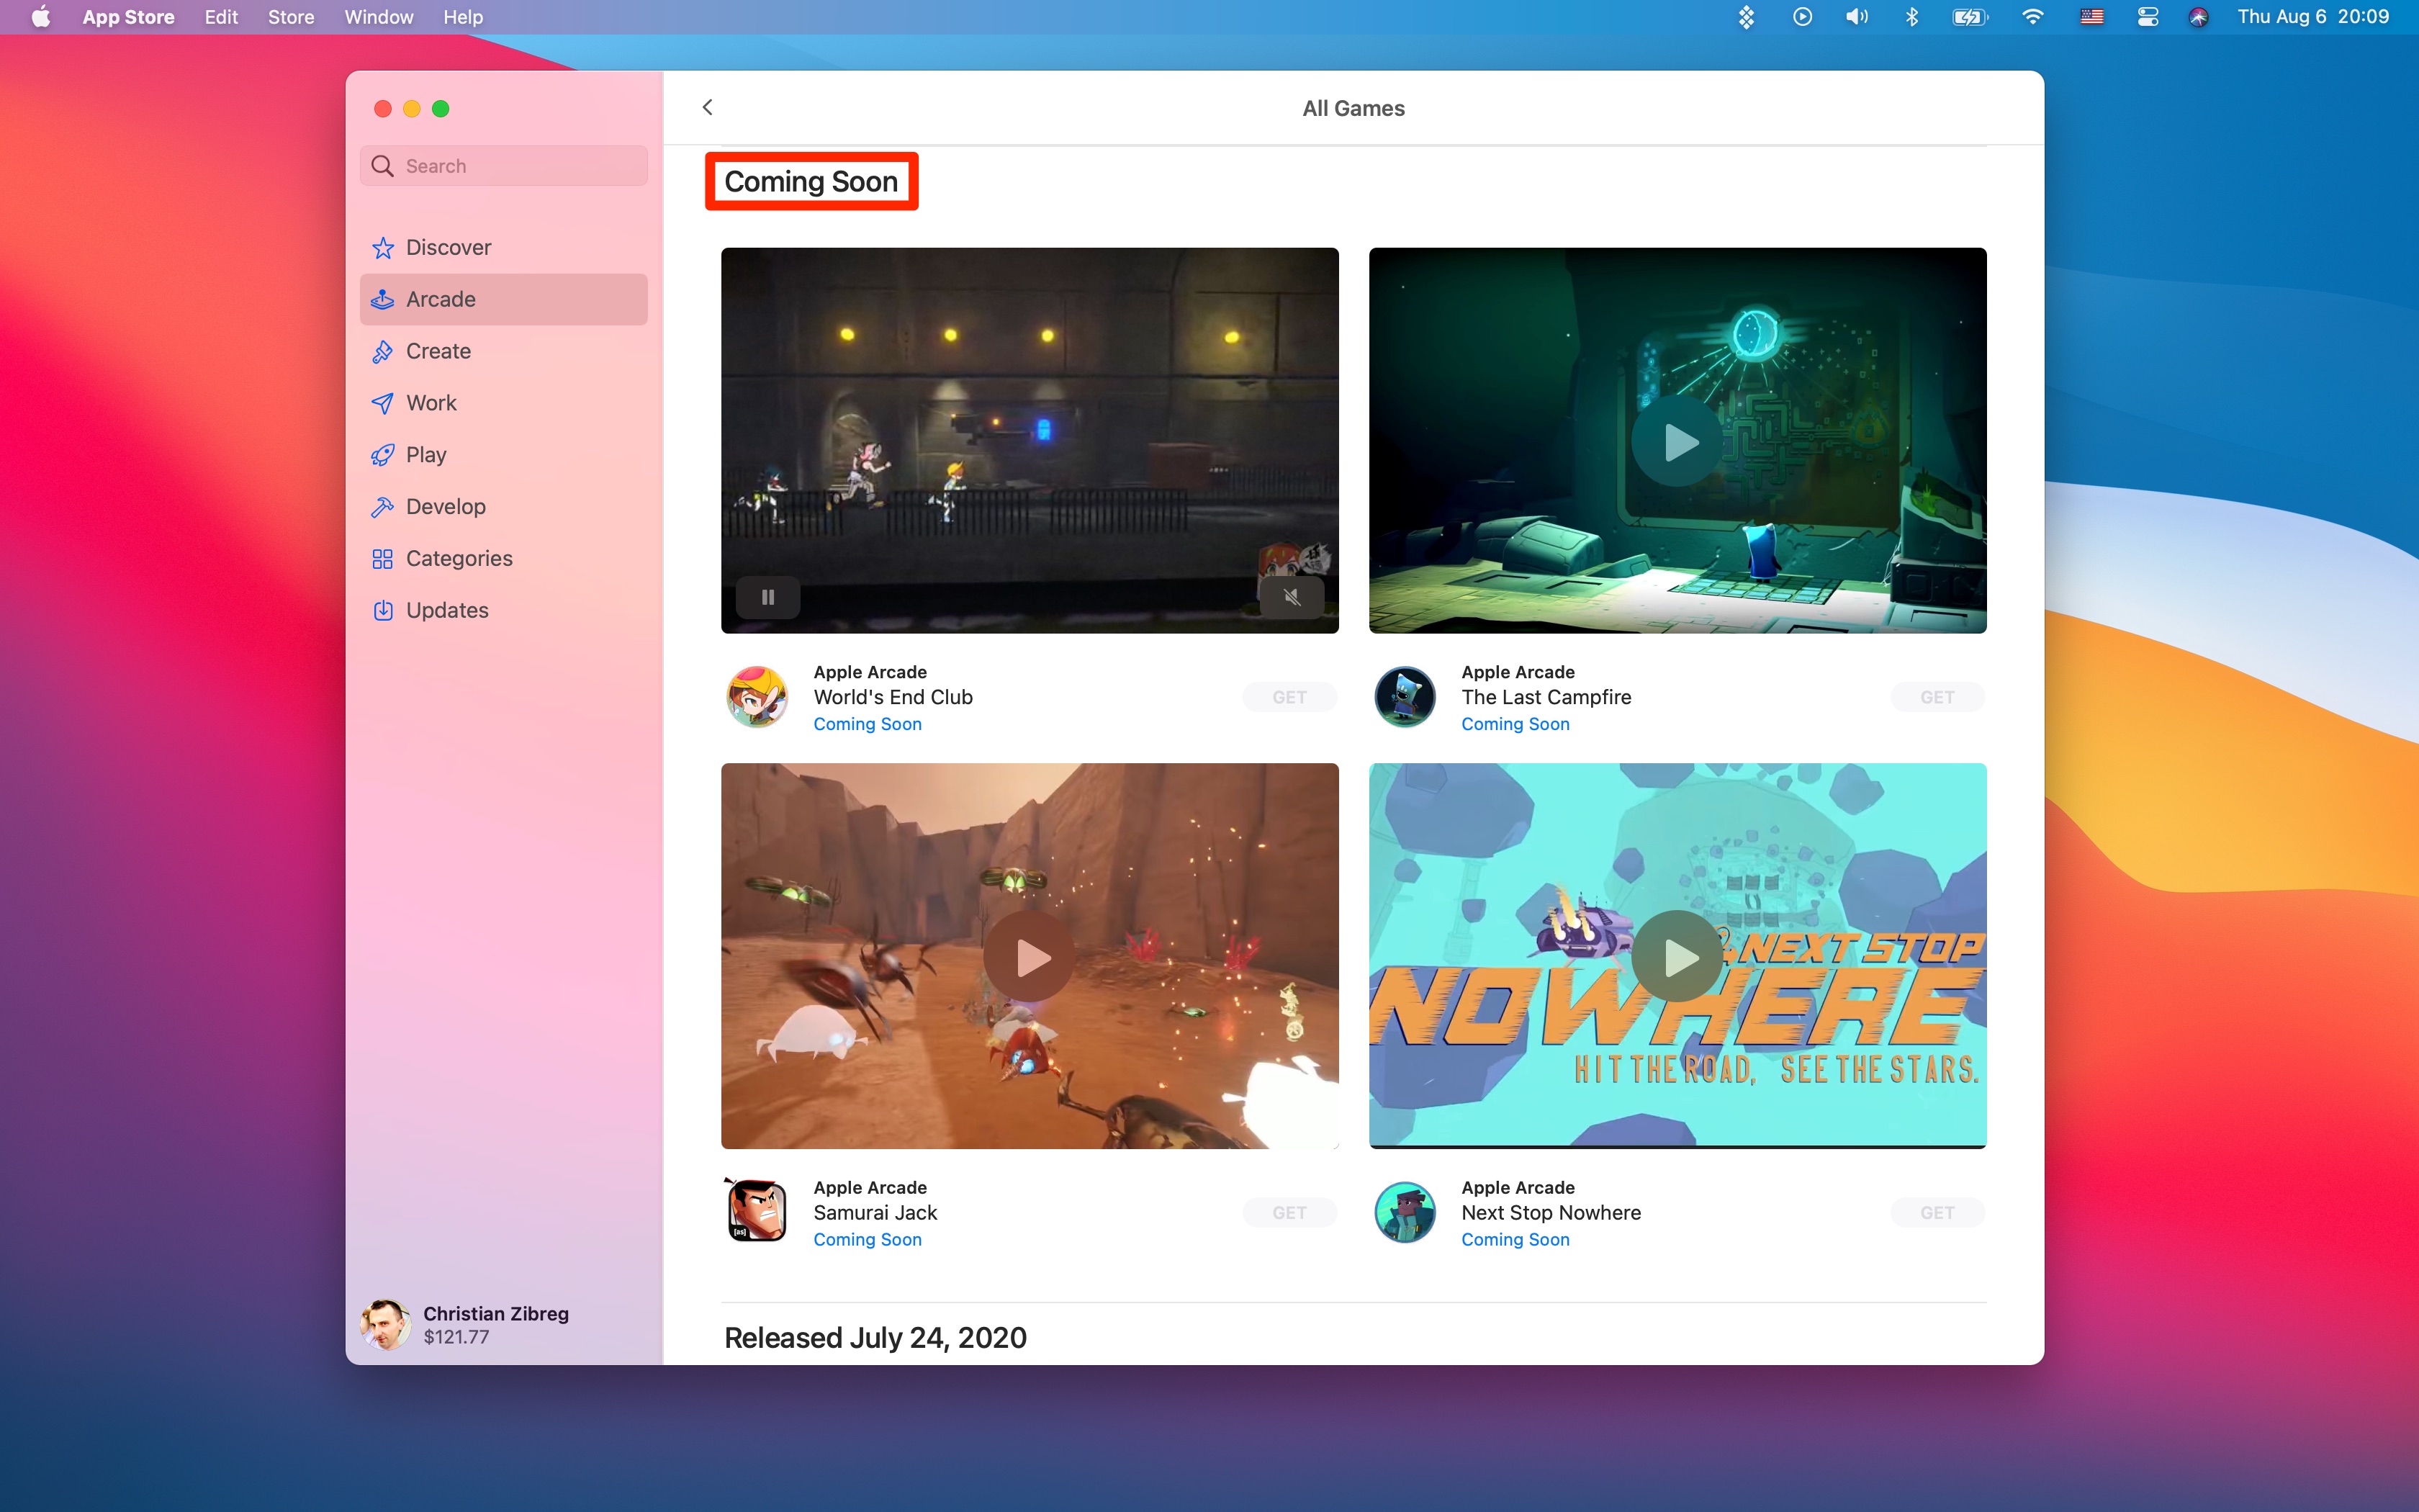Open the Updates download icon section
2419x1512 pixels.
click(383, 610)
